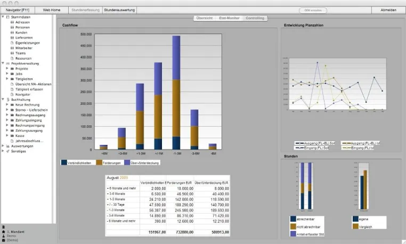
Task: Select the Stundenauswertung tab
Action: 119,10
